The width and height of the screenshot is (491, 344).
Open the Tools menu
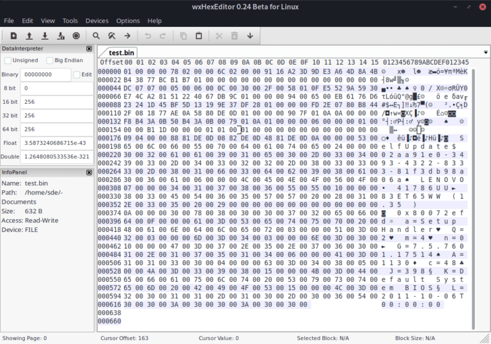pos(70,20)
